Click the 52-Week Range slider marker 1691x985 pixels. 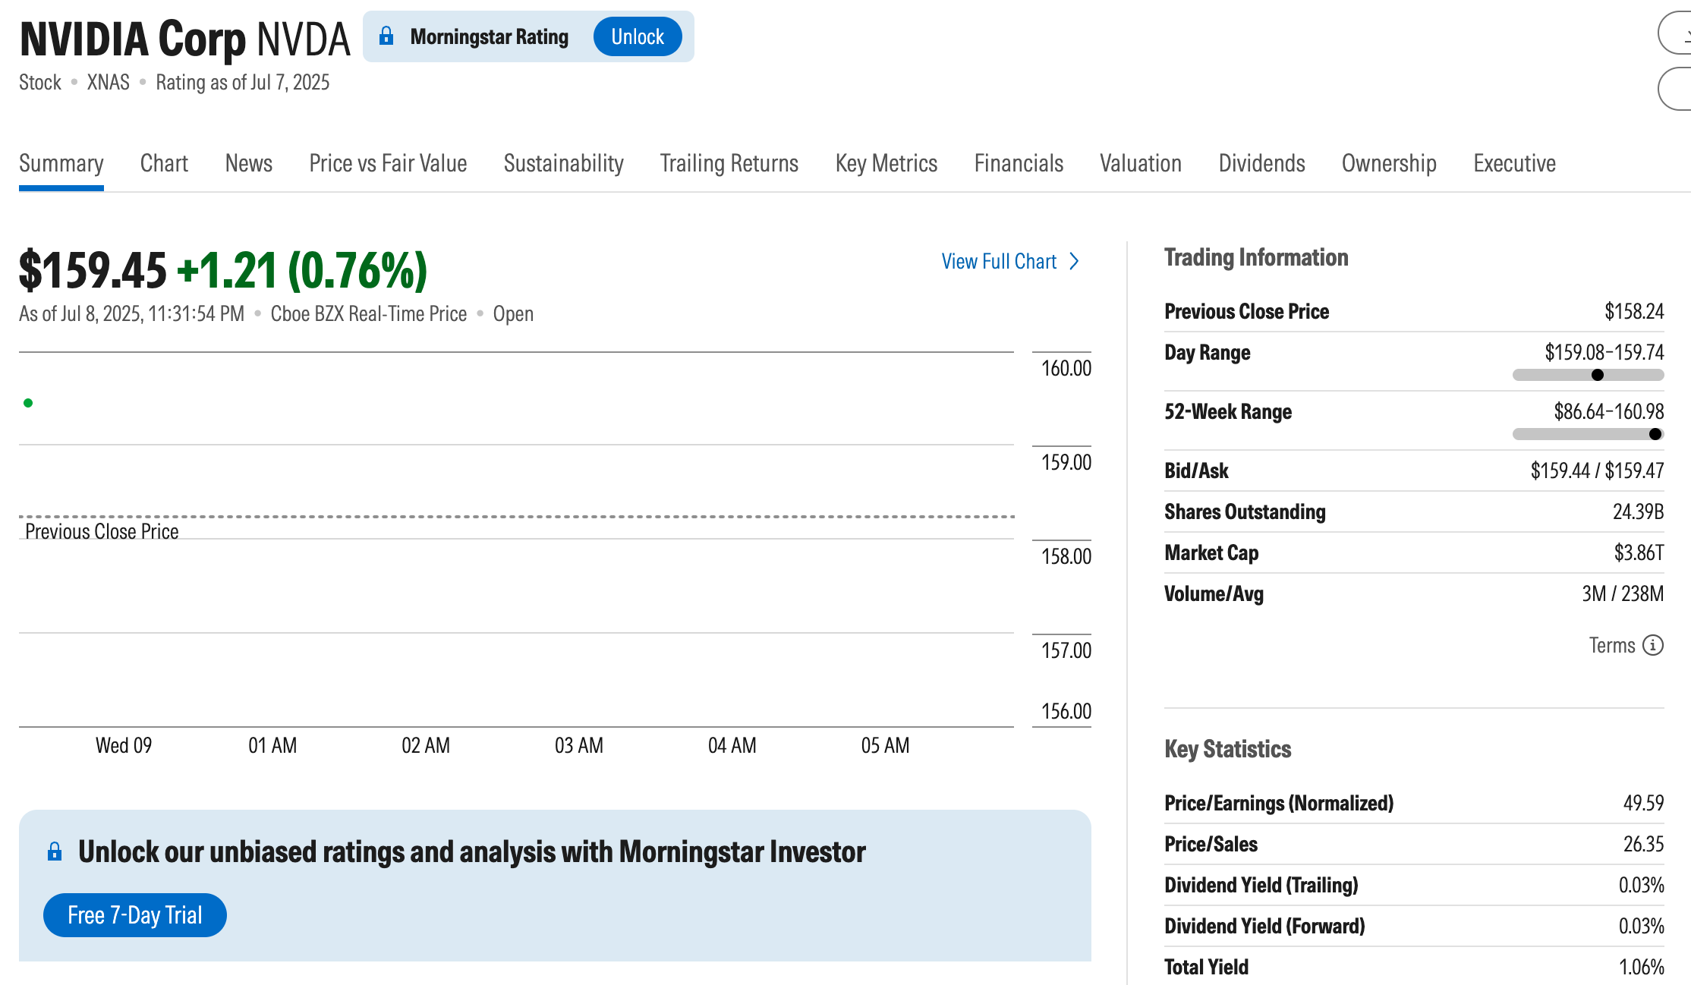click(1655, 434)
